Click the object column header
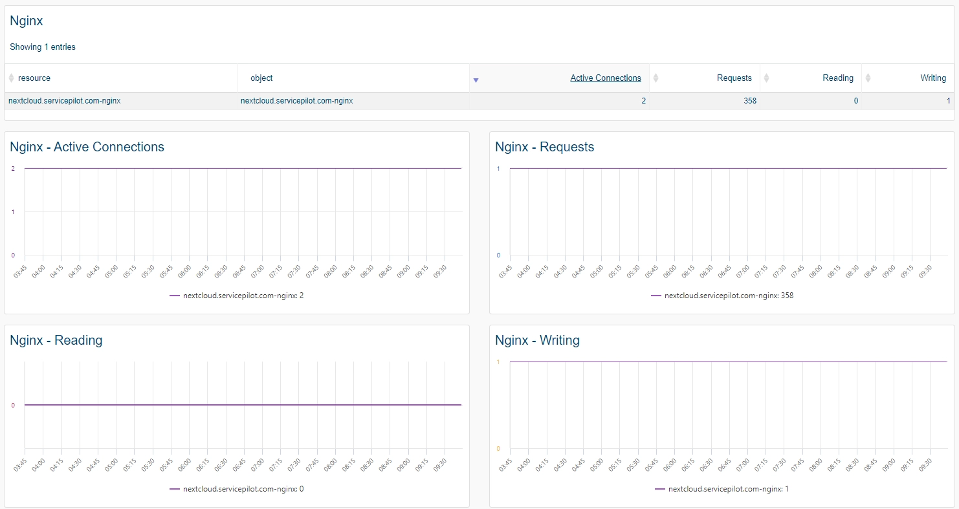 click(261, 78)
